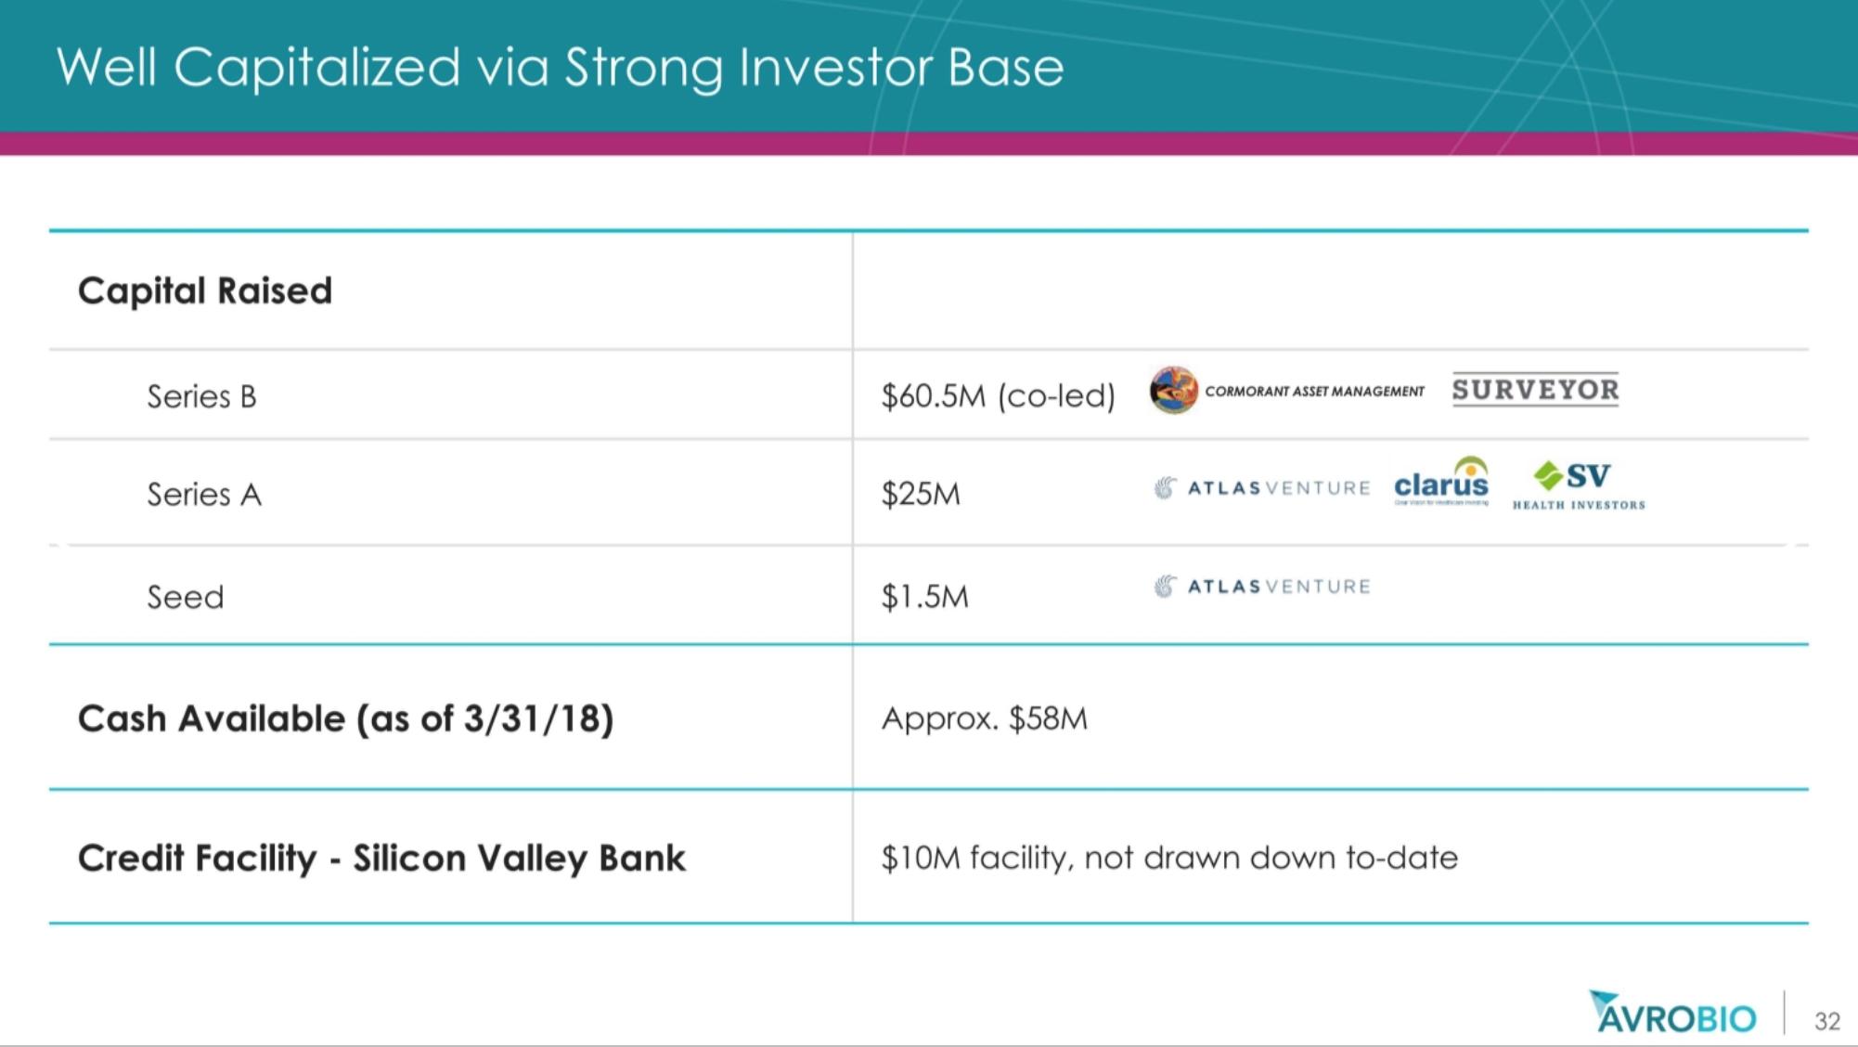Screen dimensions: 1858x1047
Task: Click the slide title 'Well Capitalized via Strong Investor Base'
Action: pyautogui.click(x=560, y=68)
